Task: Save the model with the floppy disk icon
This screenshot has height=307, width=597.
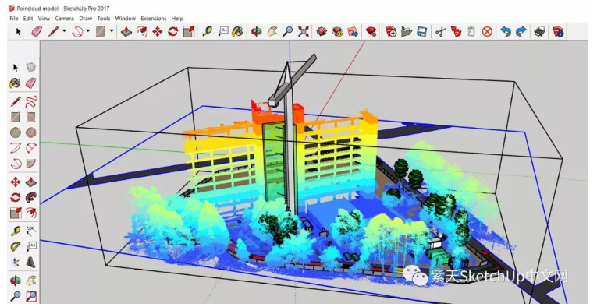Action: click(x=422, y=31)
